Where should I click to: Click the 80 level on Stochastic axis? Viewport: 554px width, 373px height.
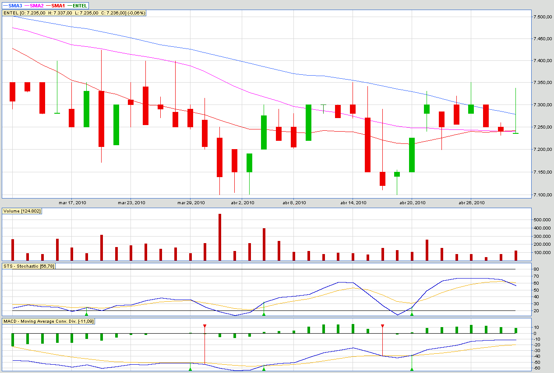(x=536, y=269)
